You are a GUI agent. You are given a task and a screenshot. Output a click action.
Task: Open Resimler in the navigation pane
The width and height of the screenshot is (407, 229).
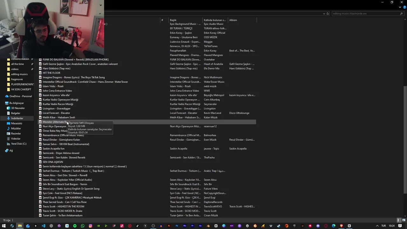tap(16, 134)
